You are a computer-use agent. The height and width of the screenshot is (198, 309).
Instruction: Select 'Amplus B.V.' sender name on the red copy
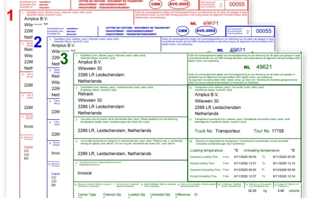click(x=36, y=19)
